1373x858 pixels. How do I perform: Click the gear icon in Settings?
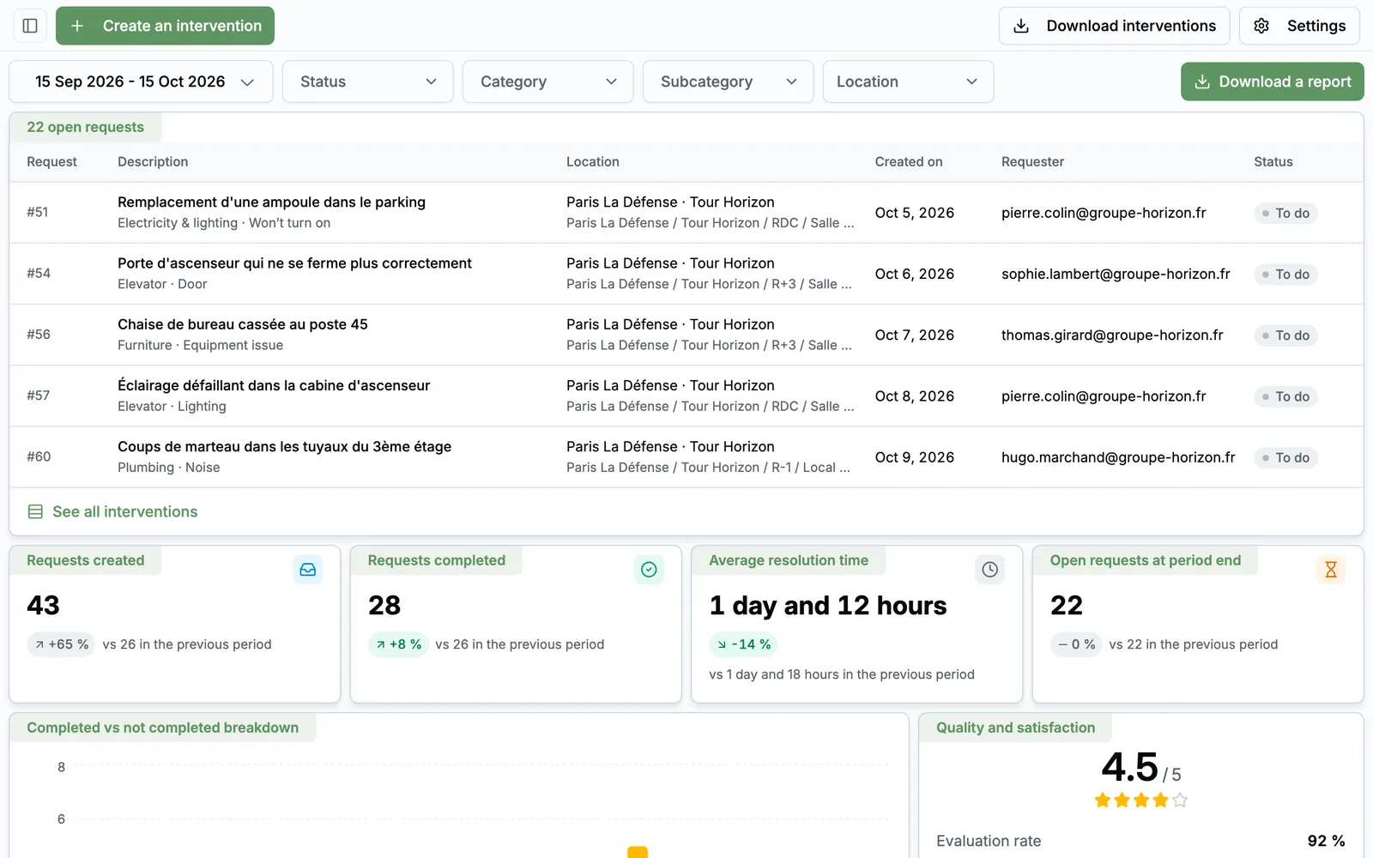1261,26
